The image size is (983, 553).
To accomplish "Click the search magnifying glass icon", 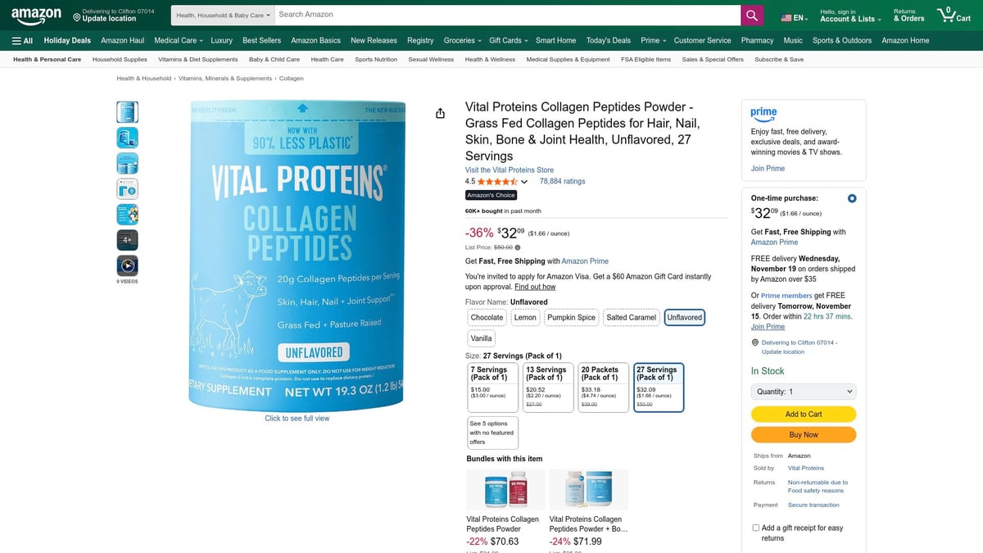I will tap(751, 14).
